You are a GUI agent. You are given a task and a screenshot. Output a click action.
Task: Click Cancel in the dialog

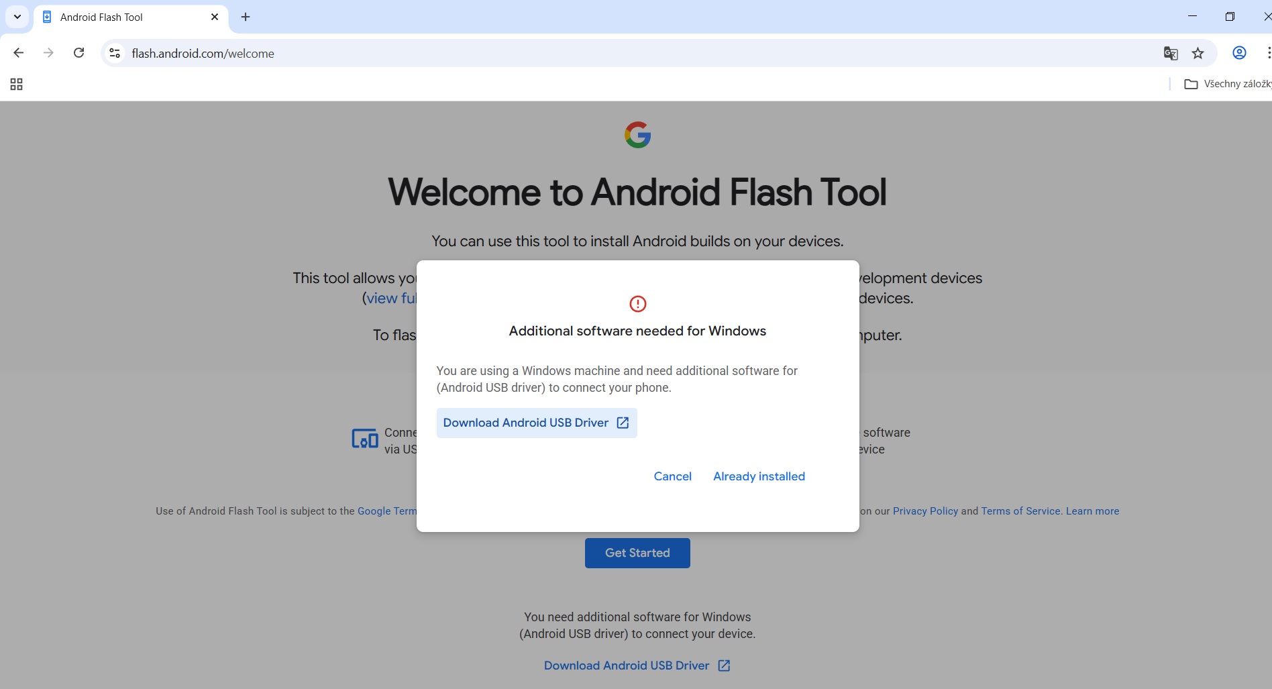coord(672,476)
